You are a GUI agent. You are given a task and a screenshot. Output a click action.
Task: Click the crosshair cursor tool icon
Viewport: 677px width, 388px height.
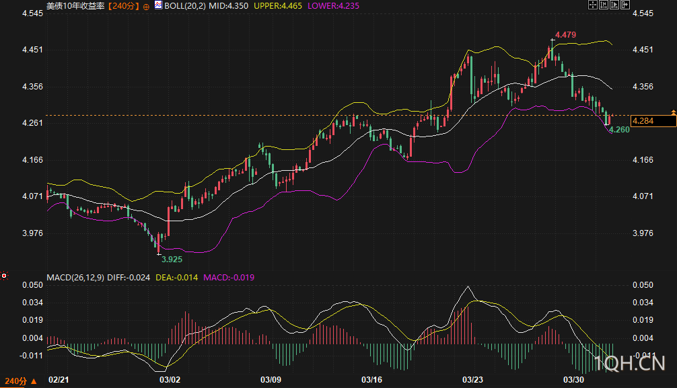[x=593, y=5]
